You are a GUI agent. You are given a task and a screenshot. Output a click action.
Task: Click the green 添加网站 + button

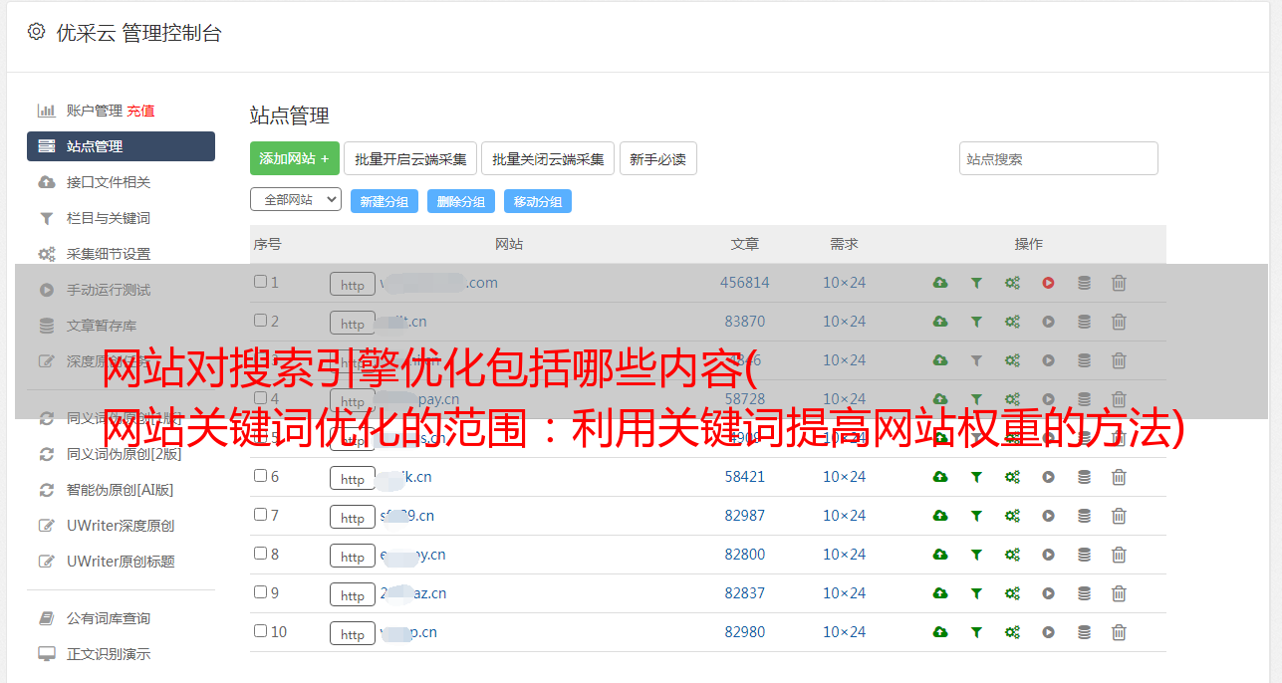(295, 158)
